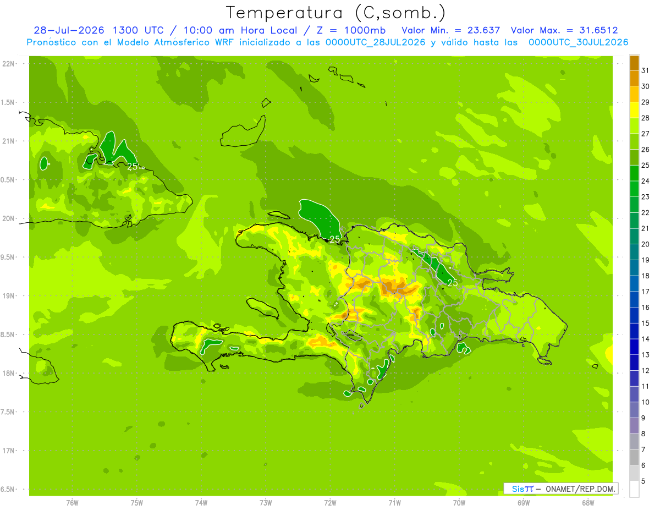Click the color bar label '28'
Image resolution: width=660 pixels, height=510 pixels.
[645, 118]
